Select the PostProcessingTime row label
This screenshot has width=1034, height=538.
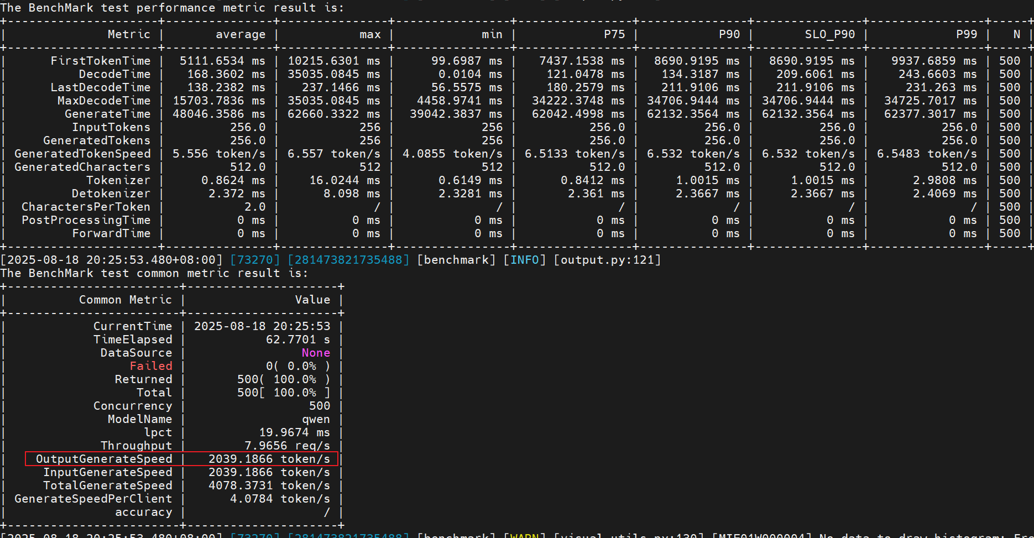click(x=86, y=220)
